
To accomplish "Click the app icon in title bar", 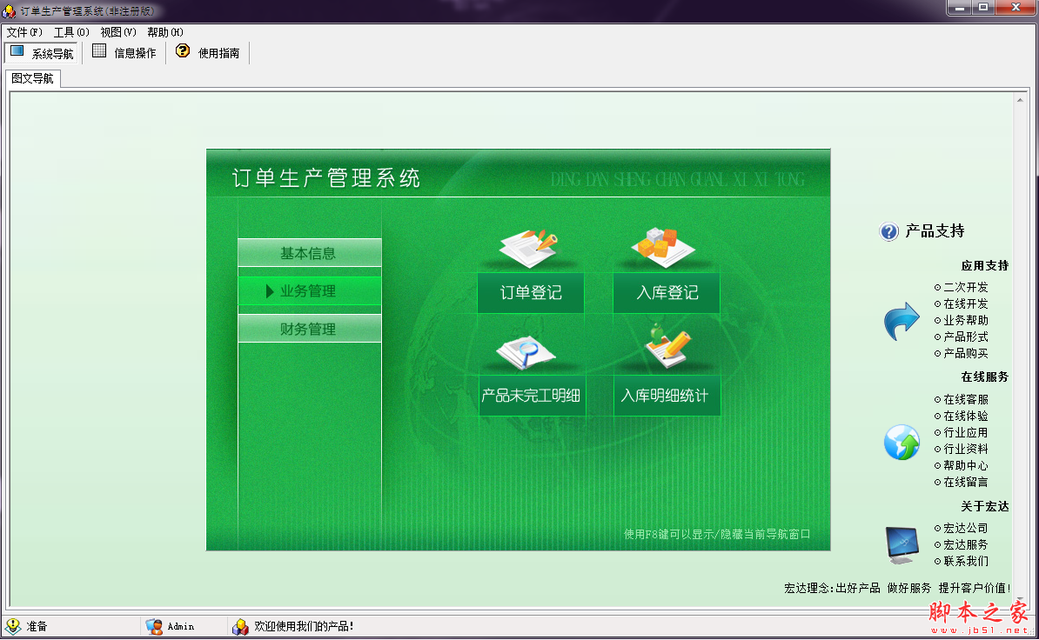I will [9, 11].
